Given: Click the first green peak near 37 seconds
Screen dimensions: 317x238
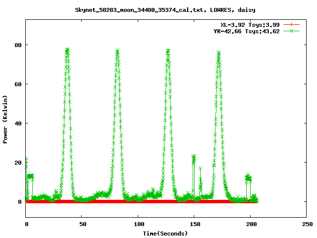Looking at the screenshot, I should [x=67, y=51].
